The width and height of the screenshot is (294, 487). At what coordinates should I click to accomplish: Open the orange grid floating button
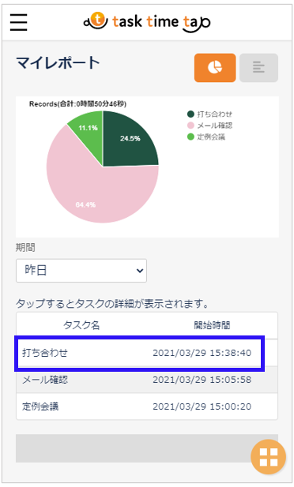pos(268,457)
